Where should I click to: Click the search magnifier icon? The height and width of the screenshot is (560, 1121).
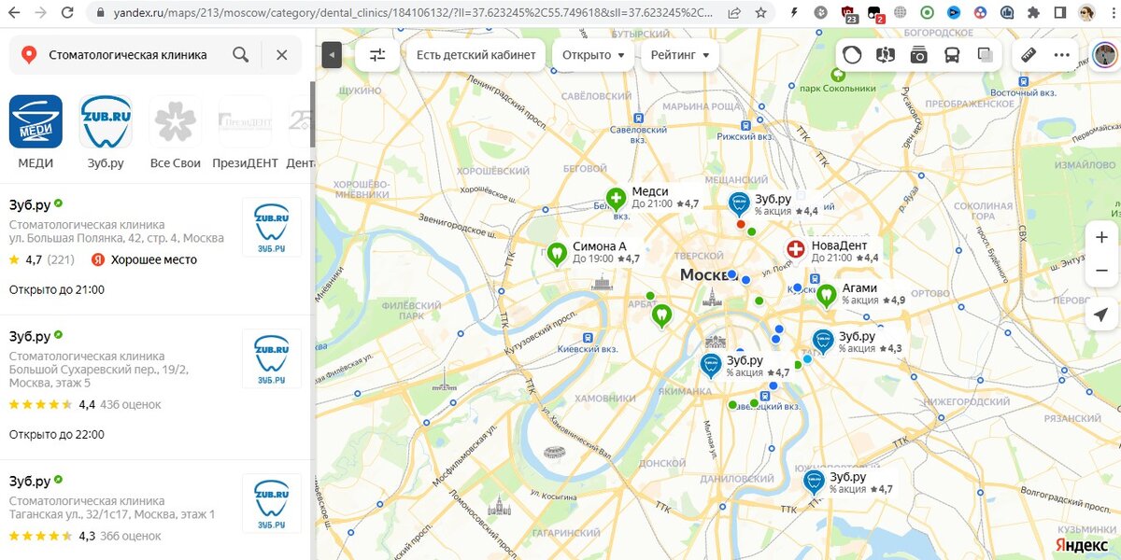pyautogui.click(x=241, y=55)
